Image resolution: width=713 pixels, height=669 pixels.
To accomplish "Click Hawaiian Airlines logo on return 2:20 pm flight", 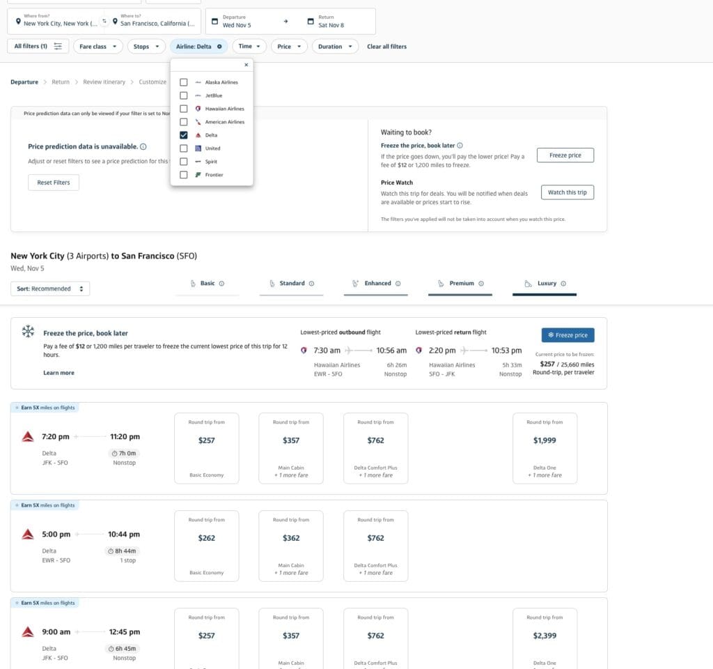I will [x=418, y=351].
